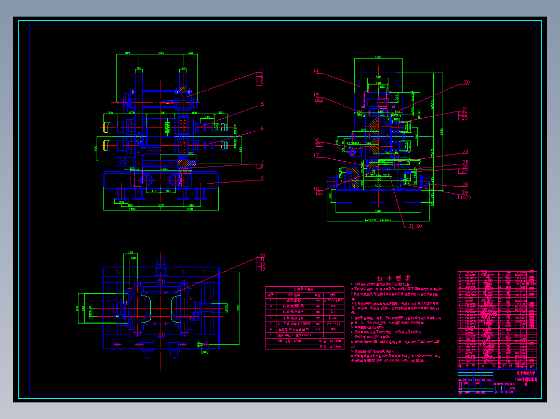Select the boxed 19 callout label
Viewport: 560px width, 419px height.
pos(319,193)
